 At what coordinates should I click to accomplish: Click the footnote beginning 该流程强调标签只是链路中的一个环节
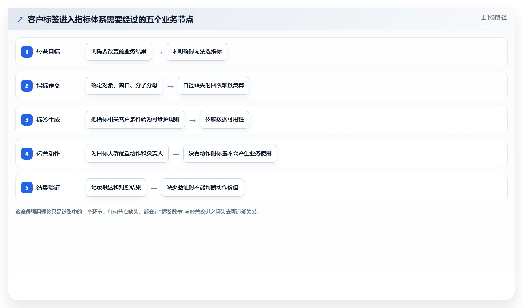click(x=137, y=212)
